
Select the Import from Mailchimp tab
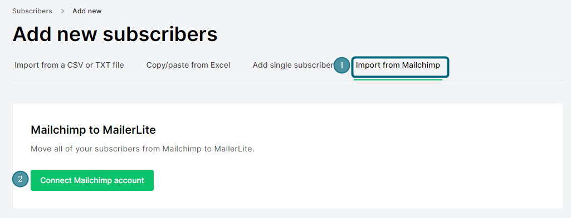pos(398,65)
